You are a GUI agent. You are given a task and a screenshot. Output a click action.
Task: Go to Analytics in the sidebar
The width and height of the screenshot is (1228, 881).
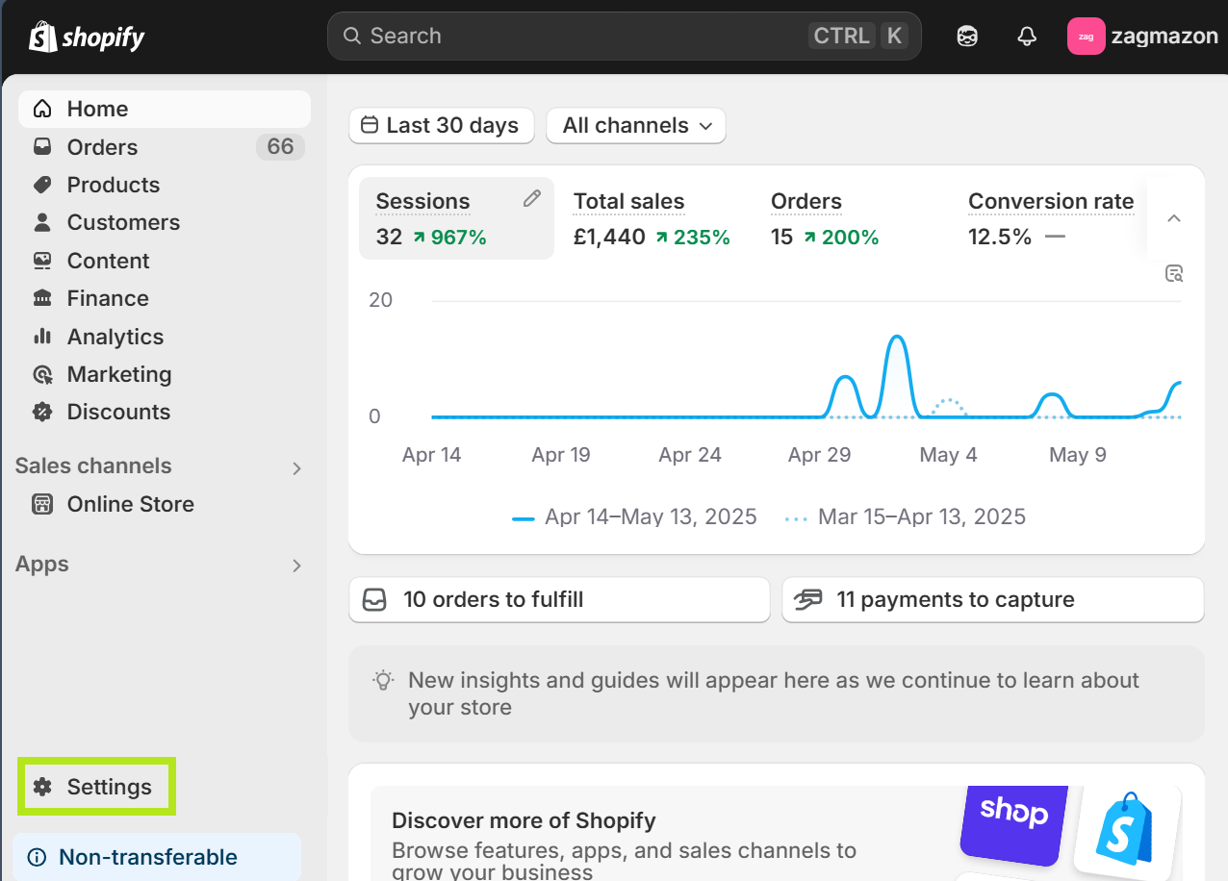pos(115,337)
